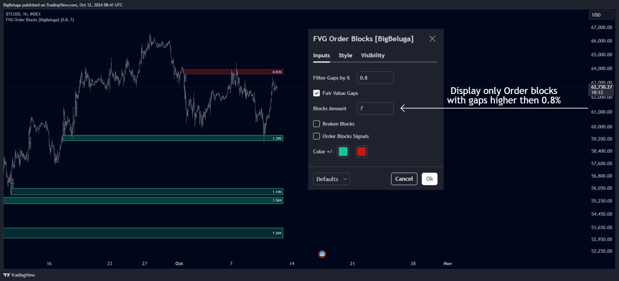The width and height of the screenshot is (619, 281).
Task: Select the Inputs tab
Action: (321, 55)
